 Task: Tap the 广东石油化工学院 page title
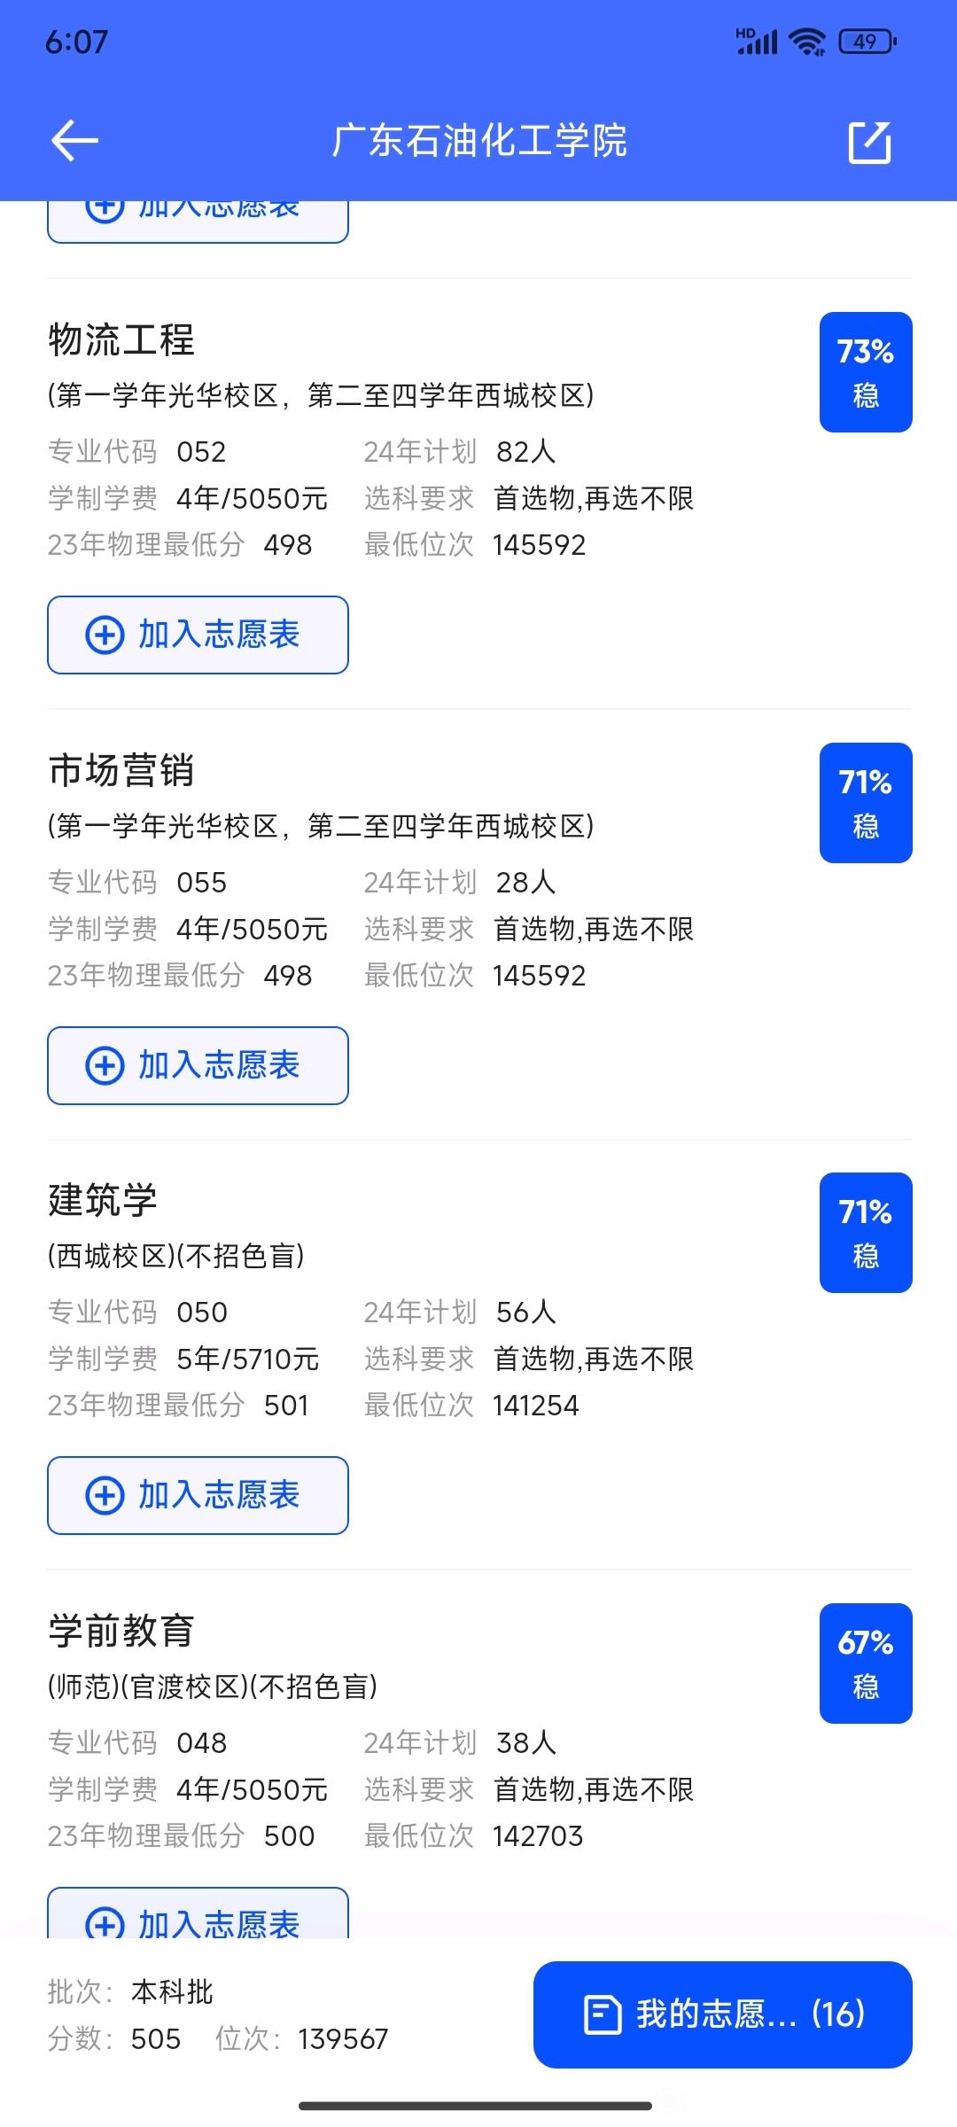click(479, 141)
